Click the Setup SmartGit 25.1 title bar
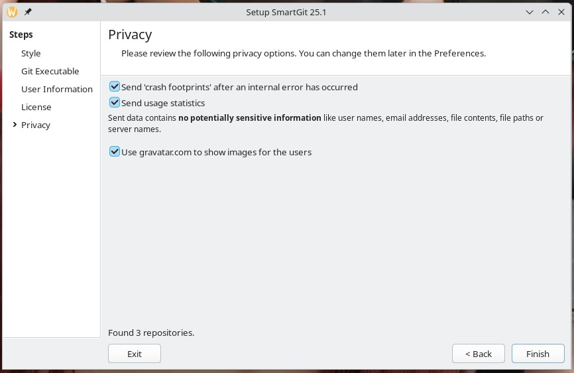This screenshot has height=373, width=574. (286, 12)
